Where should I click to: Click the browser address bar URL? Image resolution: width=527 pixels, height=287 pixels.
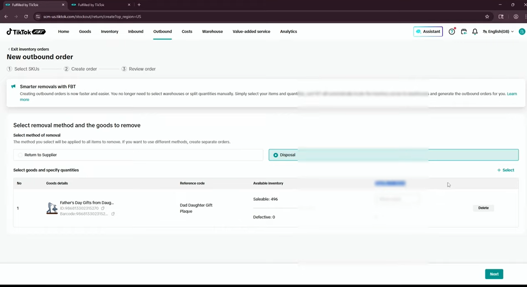[x=92, y=17]
